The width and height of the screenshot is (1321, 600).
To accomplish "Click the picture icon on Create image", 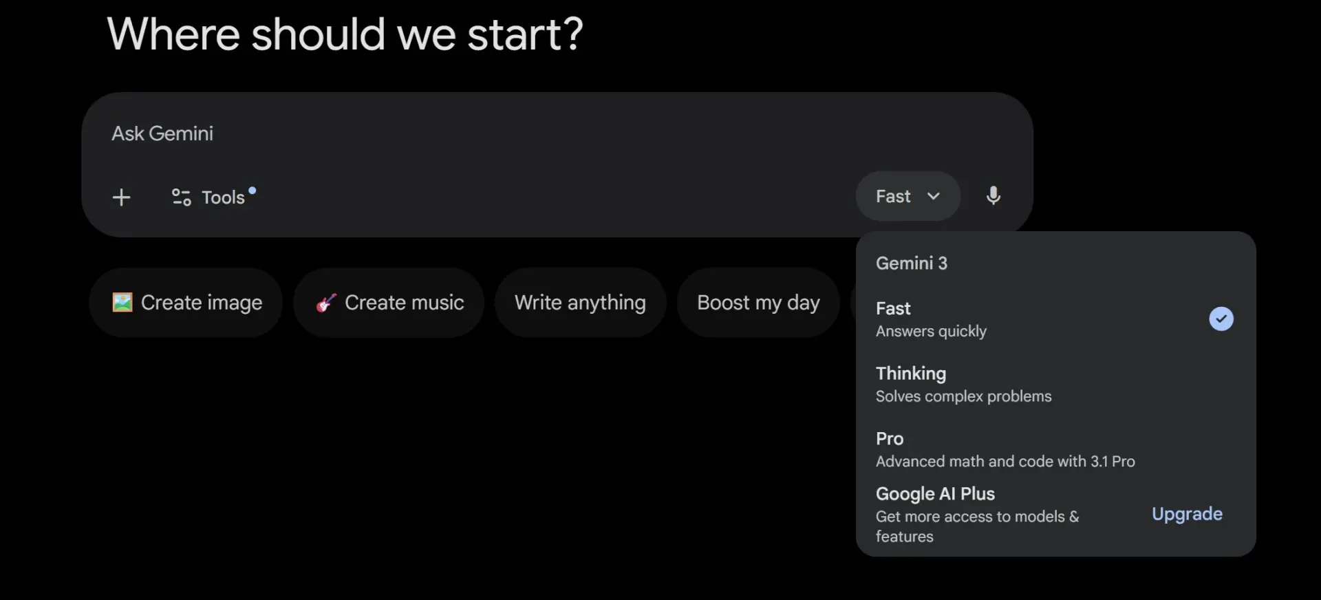I will [122, 302].
